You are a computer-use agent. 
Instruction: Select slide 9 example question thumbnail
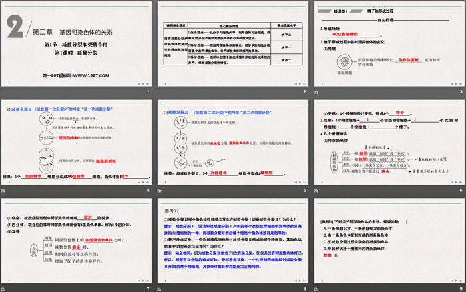(389, 241)
